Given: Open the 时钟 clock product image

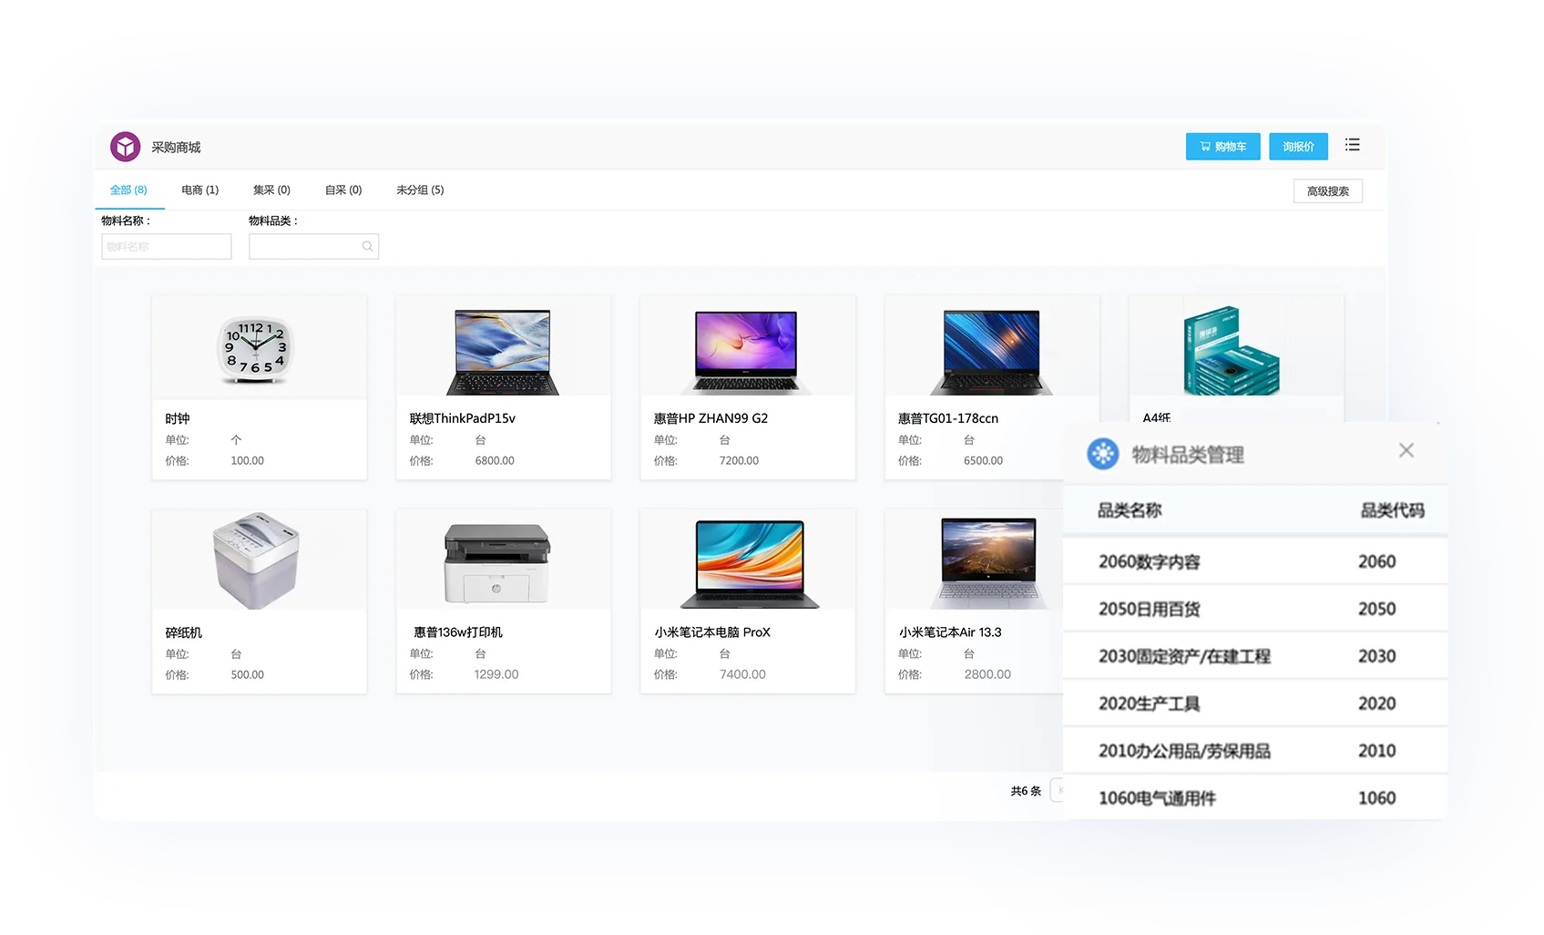Looking at the screenshot, I should click(x=256, y=350).
